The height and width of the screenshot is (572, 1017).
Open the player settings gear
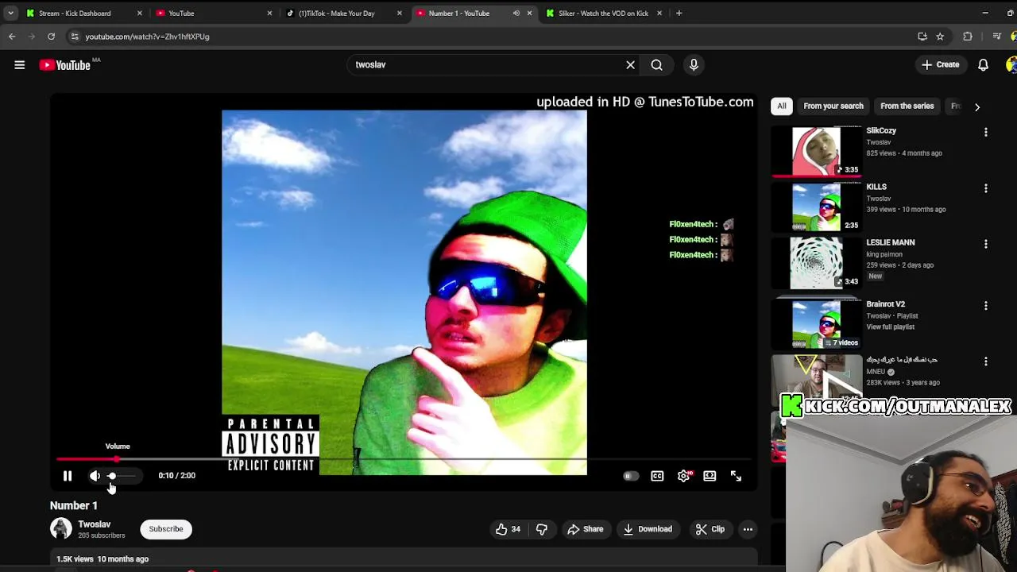pos(683,476)
